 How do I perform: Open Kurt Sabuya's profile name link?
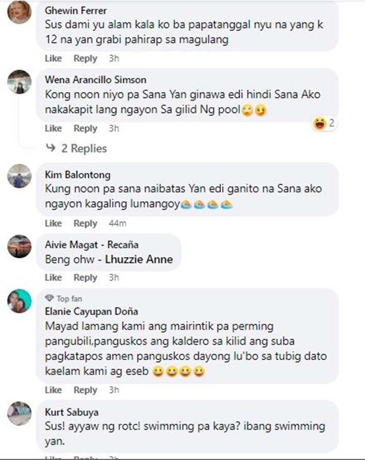click(72, 412)
